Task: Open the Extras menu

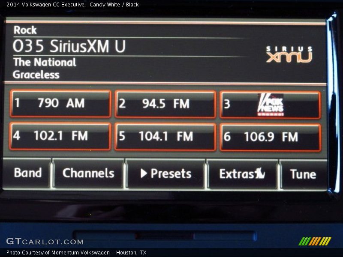Action: pyautogui.click(x=242, y=174)
